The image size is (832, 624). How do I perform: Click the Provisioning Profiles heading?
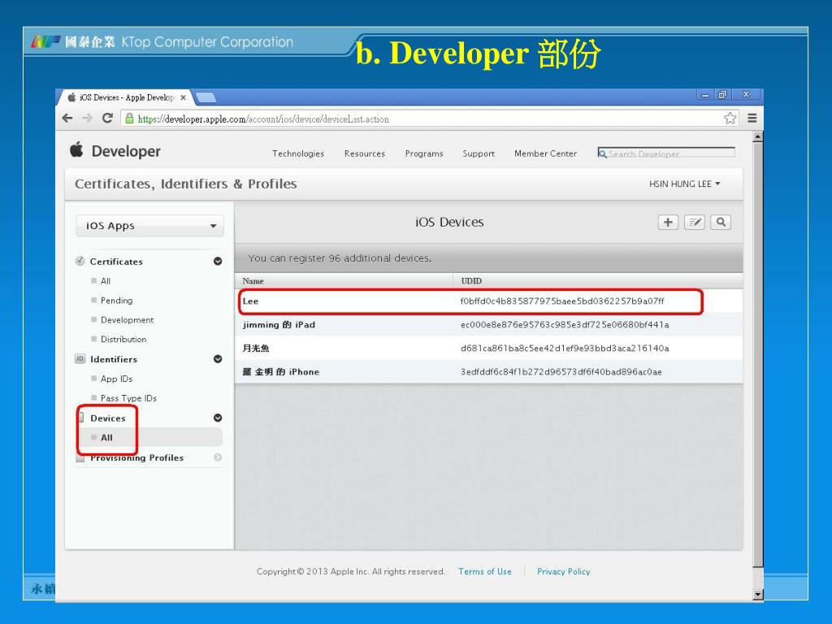pos(136,458)
